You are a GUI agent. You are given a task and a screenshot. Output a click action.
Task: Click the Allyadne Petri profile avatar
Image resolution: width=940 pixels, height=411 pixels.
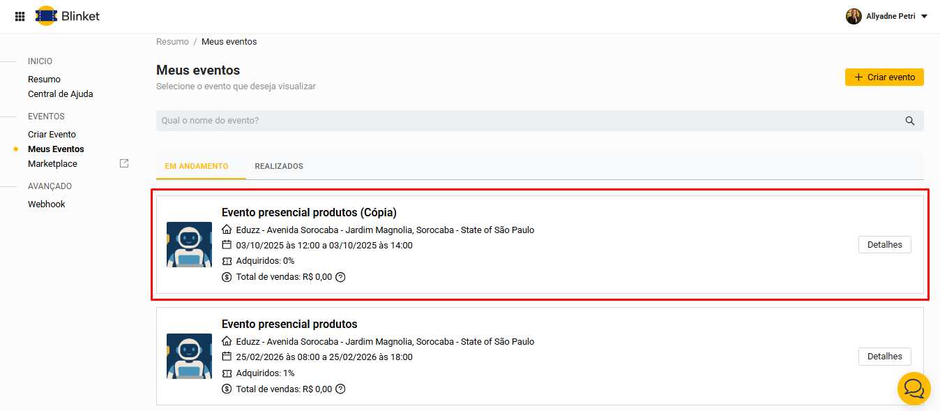(x=854, y=16)
